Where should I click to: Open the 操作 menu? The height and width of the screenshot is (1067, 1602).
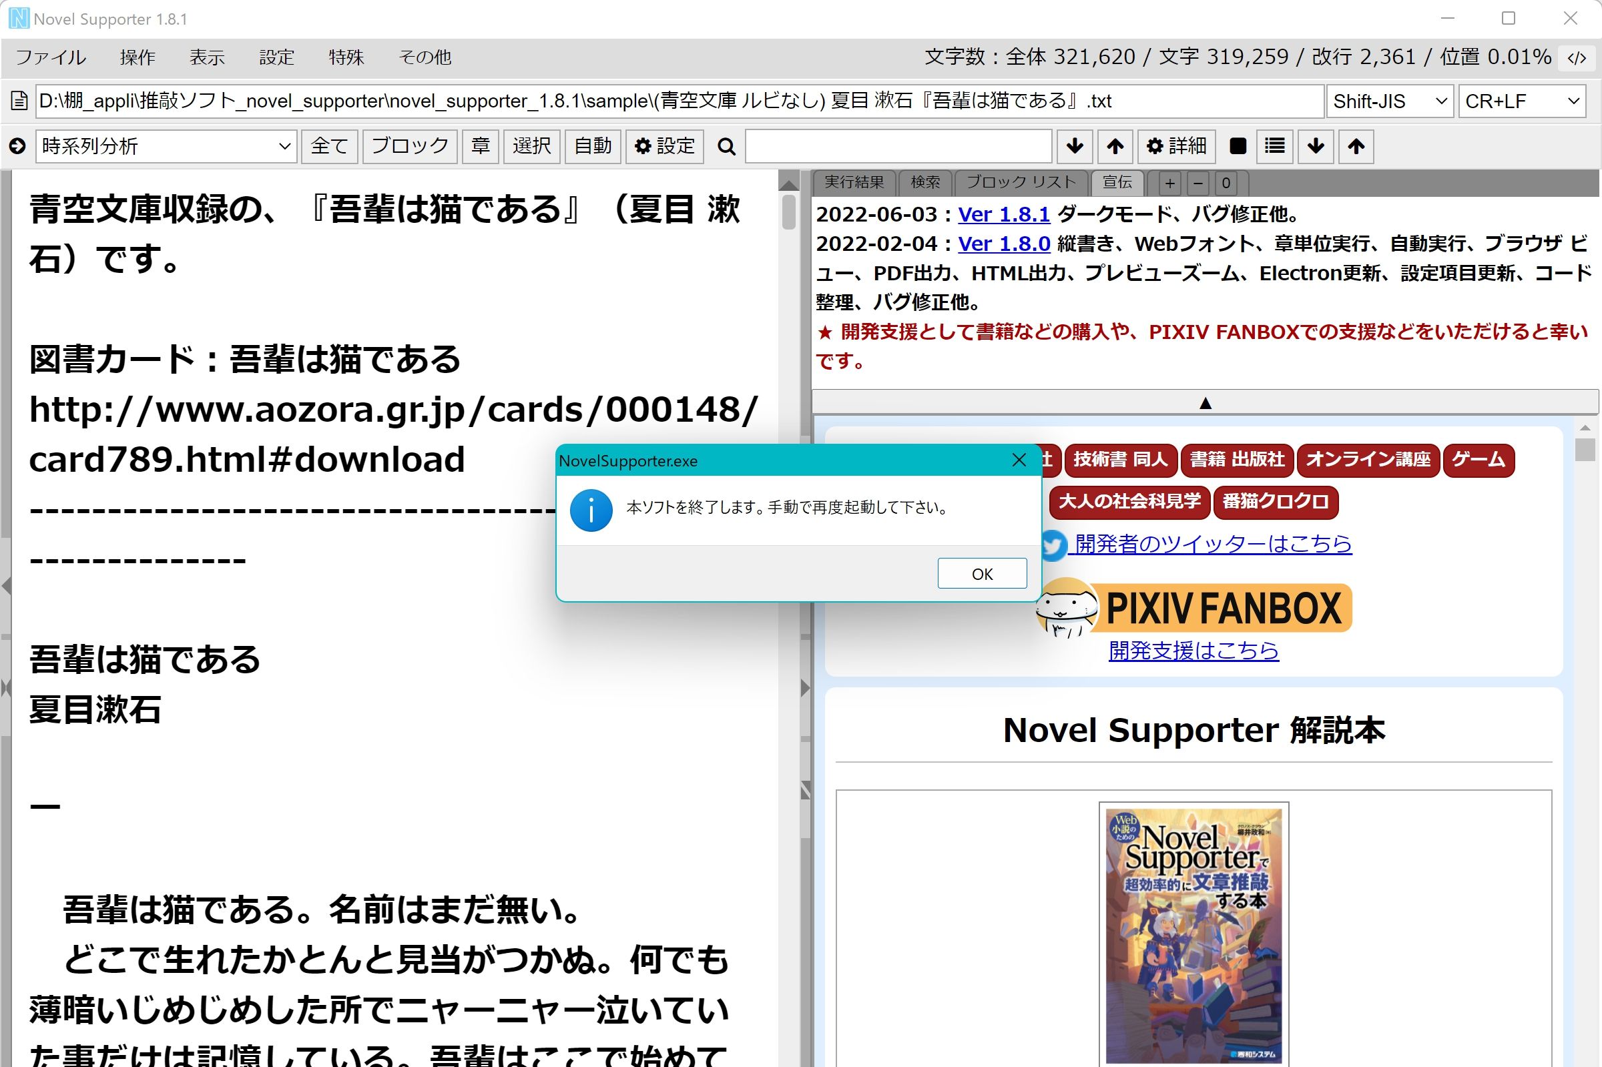(138, 57)
